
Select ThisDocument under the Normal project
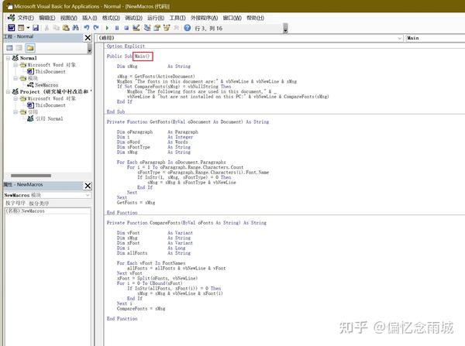[50, 72]
